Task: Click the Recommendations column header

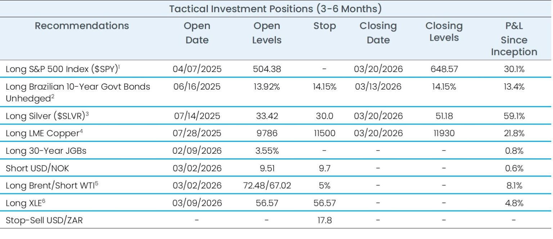Action: click(82, 26)
